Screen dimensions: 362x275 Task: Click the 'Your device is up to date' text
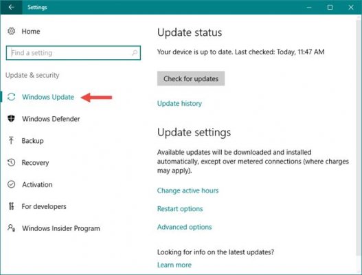click(241, 52)
